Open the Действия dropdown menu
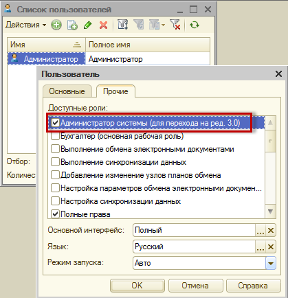Screen dimensions: 288x298 click(25, 25)
